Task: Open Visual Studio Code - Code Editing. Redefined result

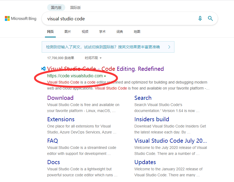Action: tap(105, 69)
